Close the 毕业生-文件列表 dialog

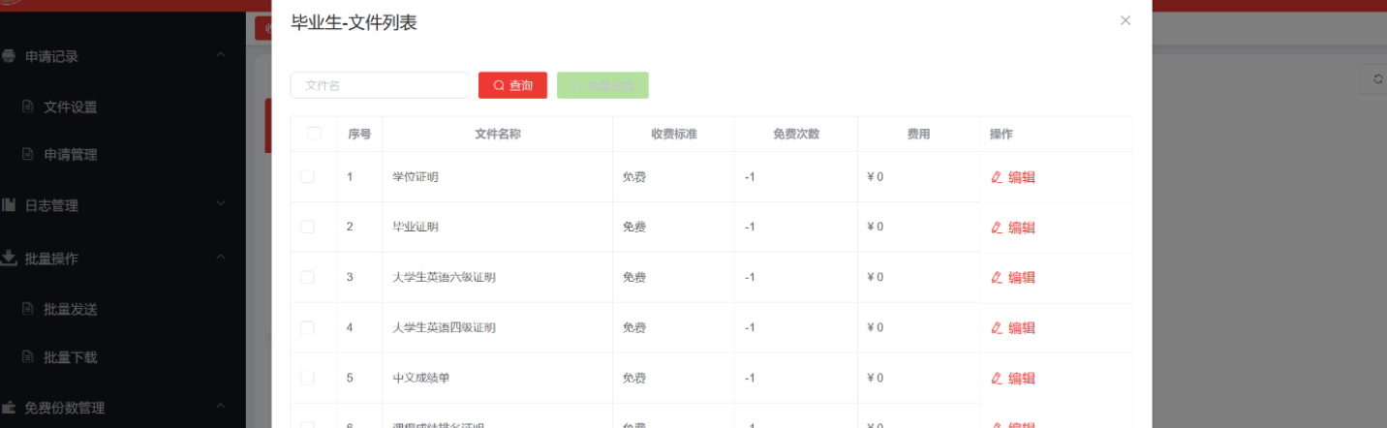1125,20
